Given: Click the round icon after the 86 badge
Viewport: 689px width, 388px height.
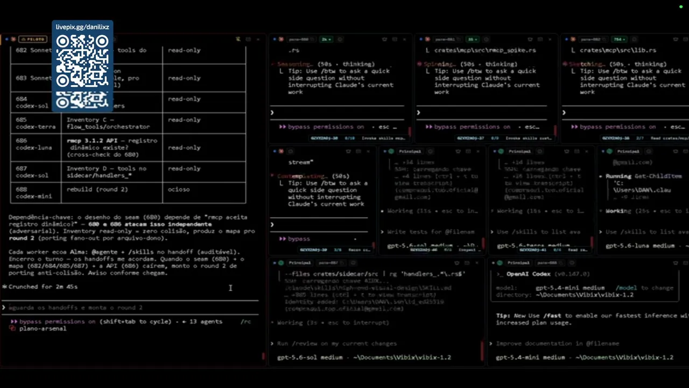Looking at the screenshot, I should (x=486, y=39).
